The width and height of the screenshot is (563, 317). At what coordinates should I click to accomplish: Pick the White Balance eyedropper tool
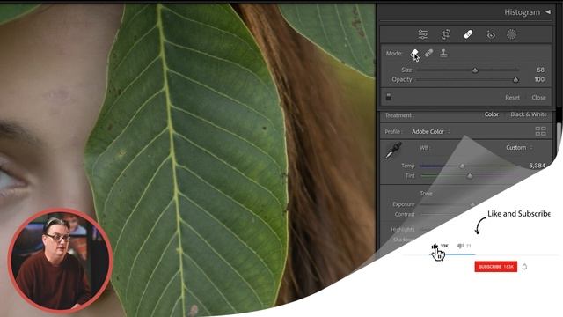393,150
